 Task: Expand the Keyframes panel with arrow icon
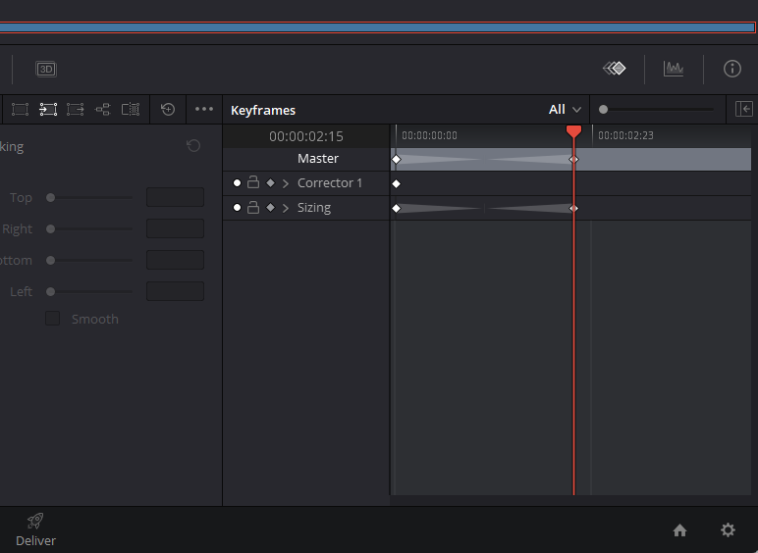743,109
